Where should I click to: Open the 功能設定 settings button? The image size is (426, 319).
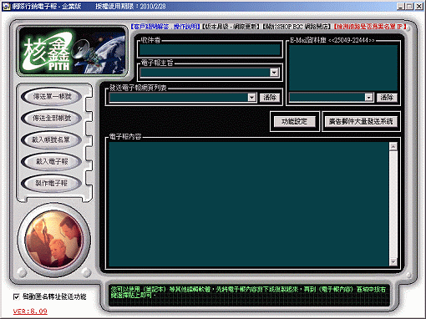[294, 122]
